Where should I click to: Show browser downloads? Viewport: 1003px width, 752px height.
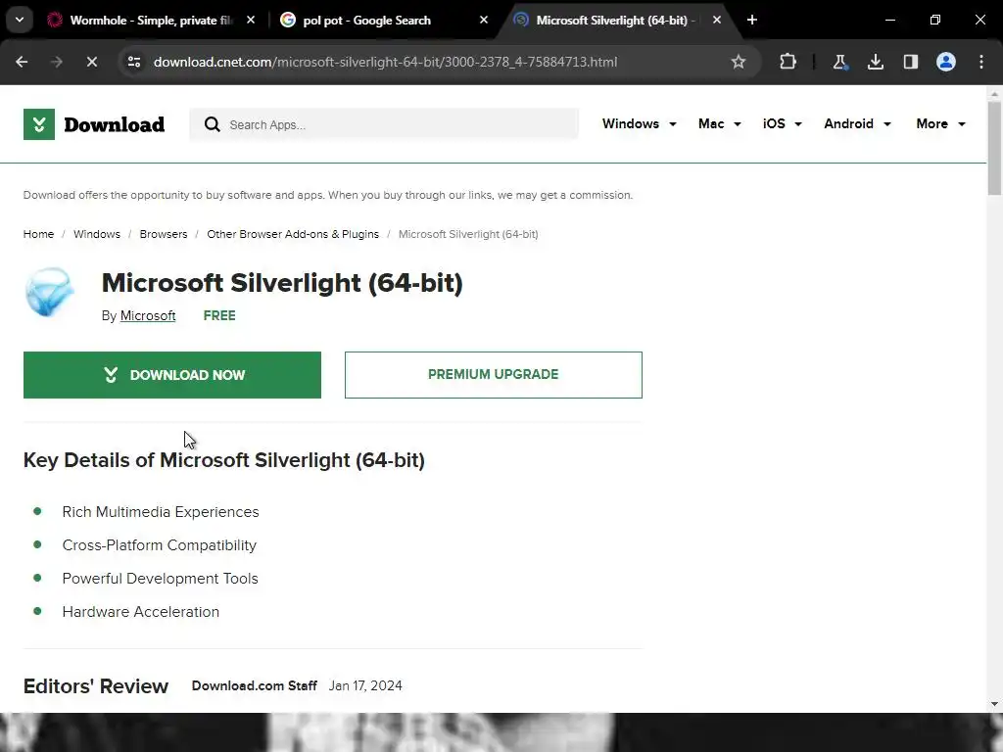click(x=876, y=62)
